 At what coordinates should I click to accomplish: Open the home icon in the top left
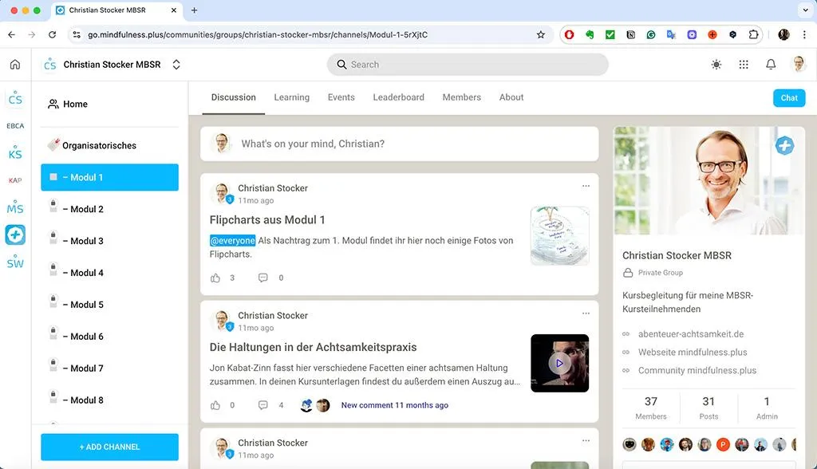click(15, 65)
